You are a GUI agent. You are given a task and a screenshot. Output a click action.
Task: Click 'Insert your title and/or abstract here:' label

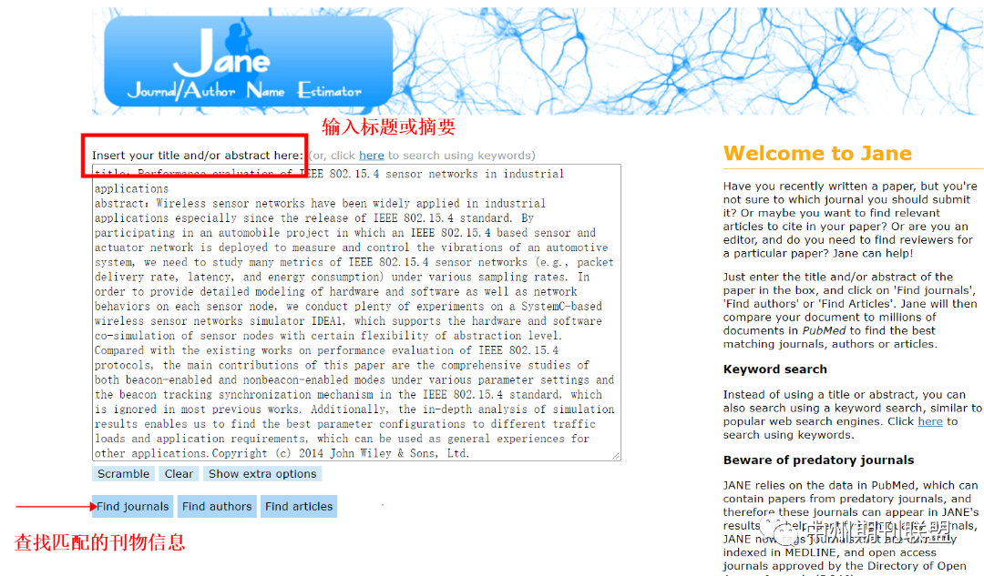198,156
